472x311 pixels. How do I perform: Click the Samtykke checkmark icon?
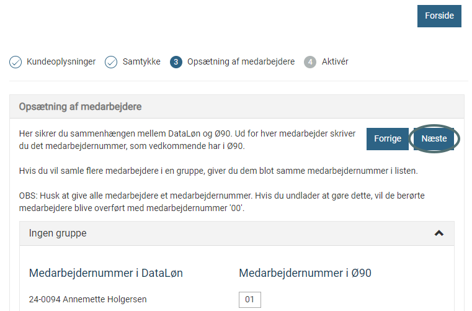coord(111,62)
